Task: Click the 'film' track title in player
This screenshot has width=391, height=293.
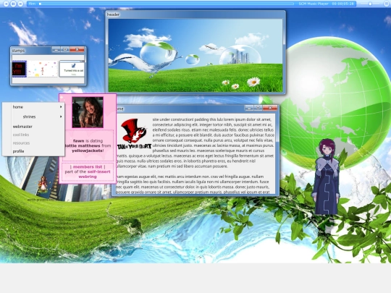Action: (x=32, y=4)
